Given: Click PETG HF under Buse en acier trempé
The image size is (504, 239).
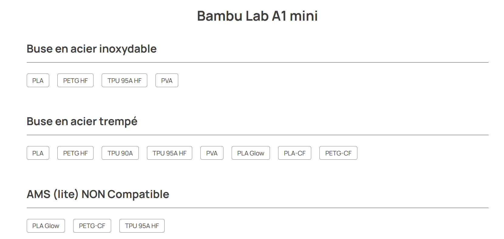Looking at the screenshot, I should [x=75, y=153].
